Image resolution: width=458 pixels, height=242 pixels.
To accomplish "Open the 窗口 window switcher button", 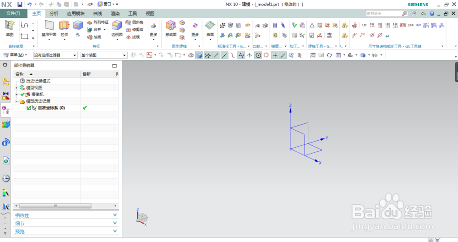I will tap(106, 5).
